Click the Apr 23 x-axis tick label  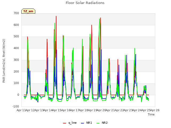pyautogui.click(x=128, y=110)
